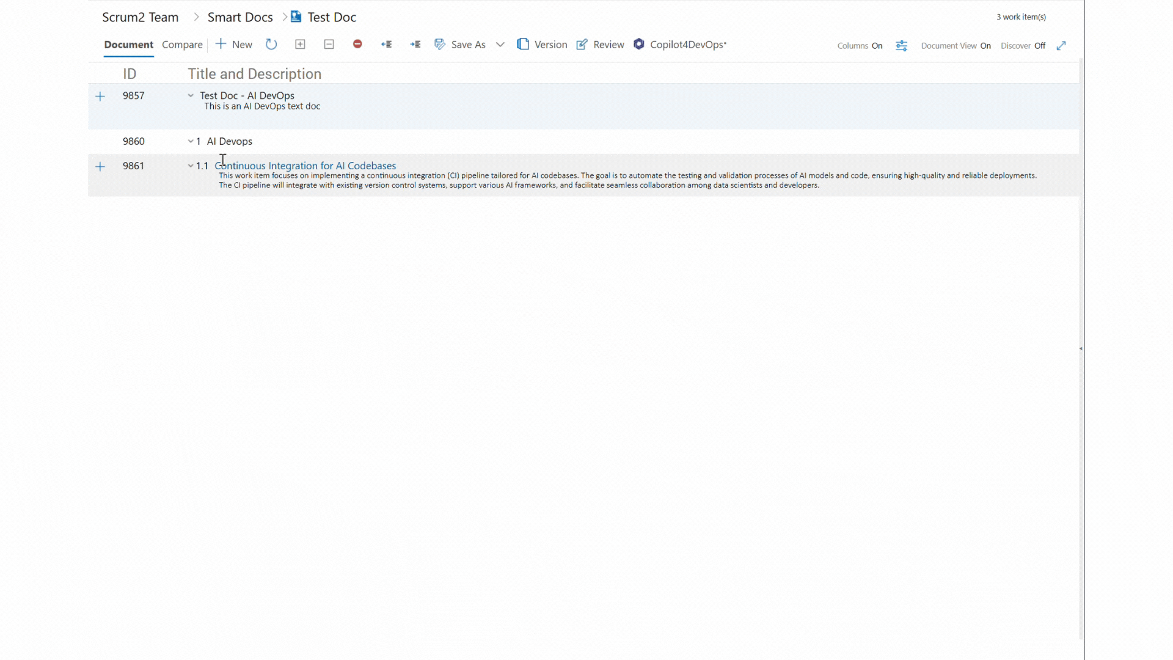Open Smart Docs in the breadcrumb
Screen dimensions: 1173x660
240,17
